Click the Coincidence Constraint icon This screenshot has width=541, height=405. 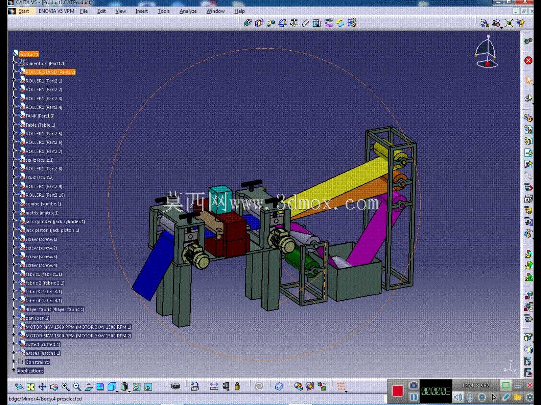(x=248, y=23)
